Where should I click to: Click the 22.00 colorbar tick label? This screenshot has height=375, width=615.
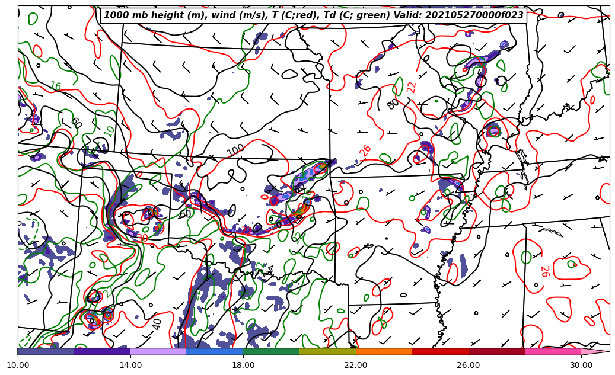[x=356, y=365]
